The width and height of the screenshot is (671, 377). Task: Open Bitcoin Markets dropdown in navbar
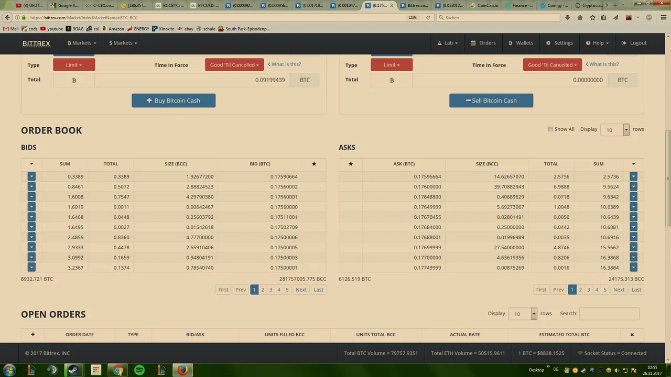(x=82, y=43)
